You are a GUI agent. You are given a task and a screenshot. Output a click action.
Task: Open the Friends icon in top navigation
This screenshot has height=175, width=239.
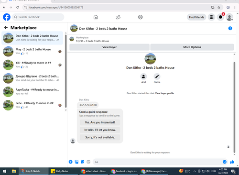click(x=118, y=17)
